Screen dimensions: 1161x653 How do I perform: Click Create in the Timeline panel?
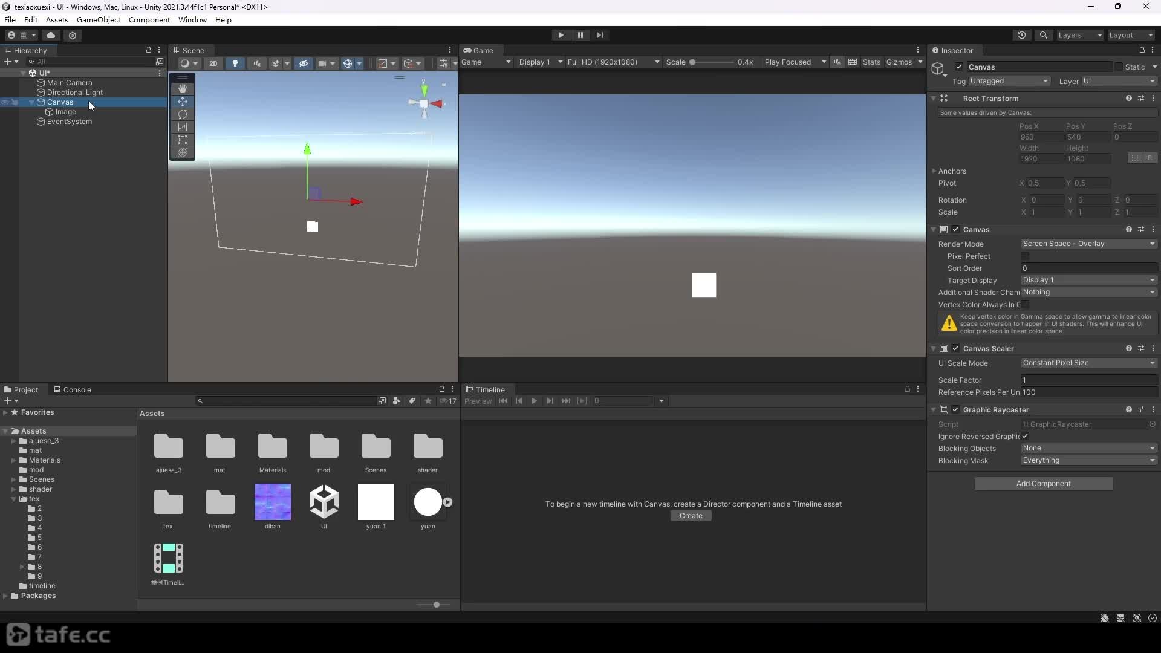691,516
